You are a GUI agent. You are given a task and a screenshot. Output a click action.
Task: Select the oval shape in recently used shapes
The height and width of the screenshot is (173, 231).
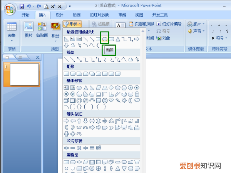104,39
